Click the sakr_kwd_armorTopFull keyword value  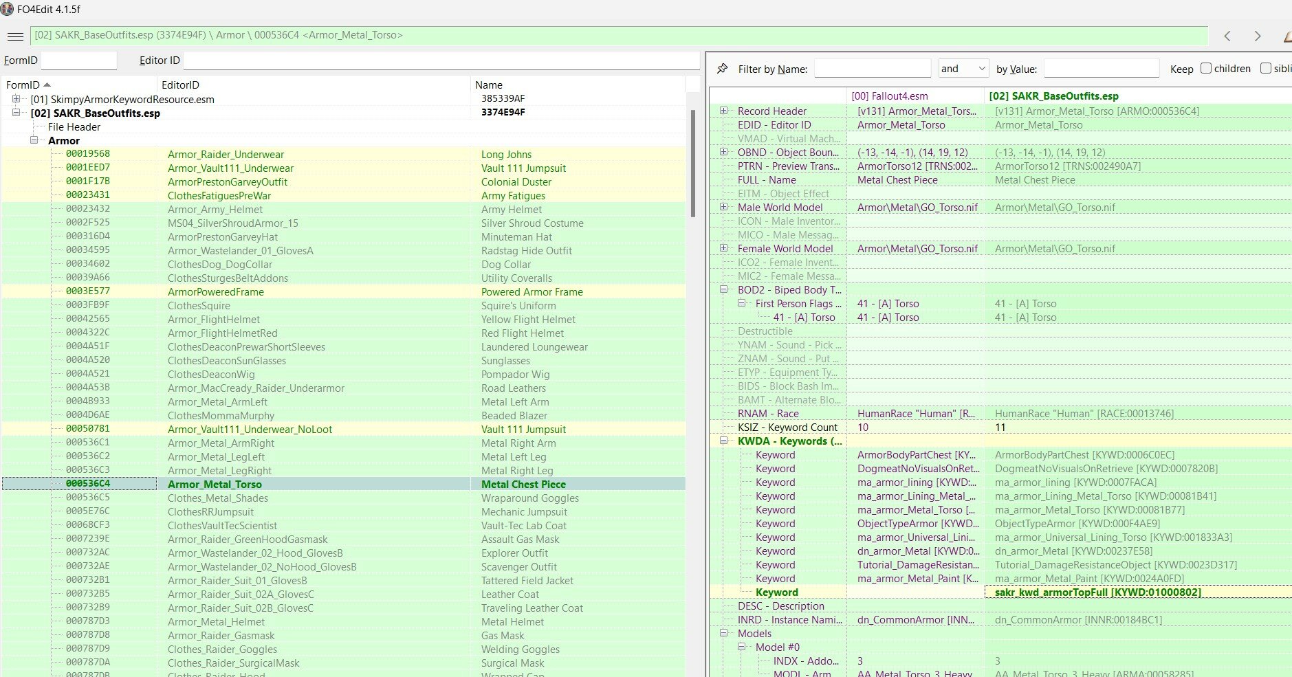click(1098, 592)
